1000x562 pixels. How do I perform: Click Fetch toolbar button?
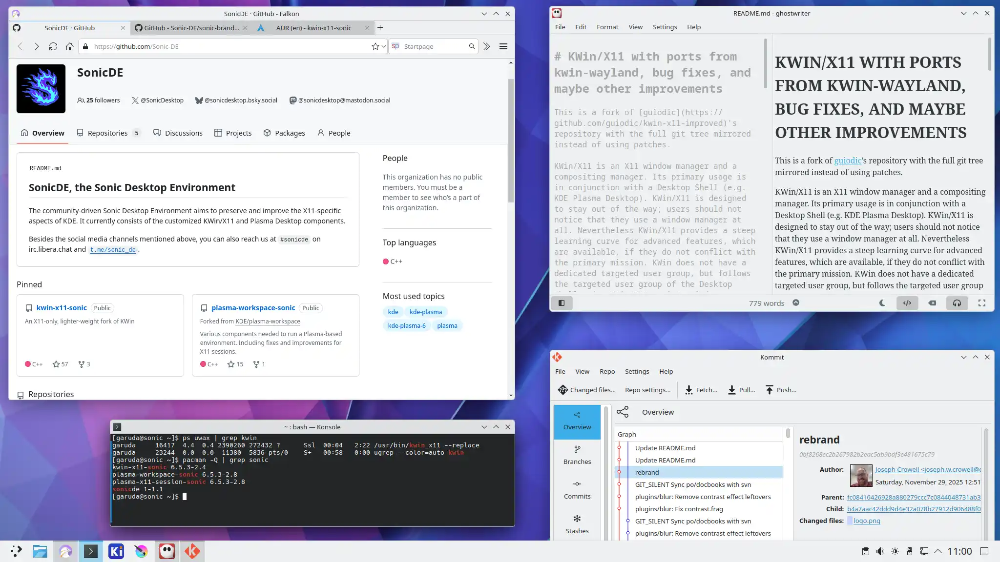tap(701, 390)
